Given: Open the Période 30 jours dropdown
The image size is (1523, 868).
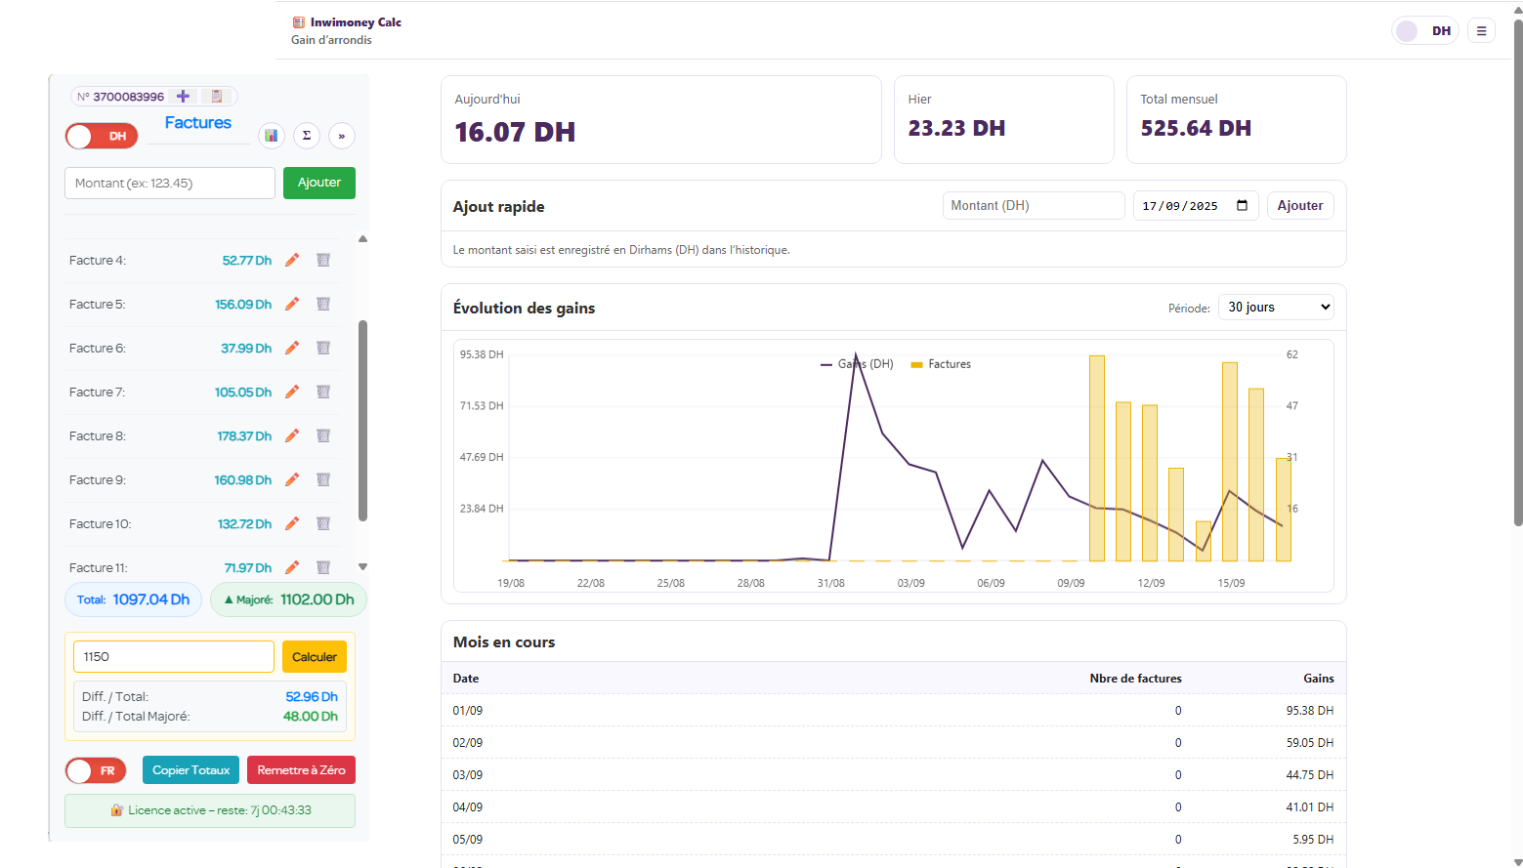Looking at the screenshot, I should tap(1275, 308).
